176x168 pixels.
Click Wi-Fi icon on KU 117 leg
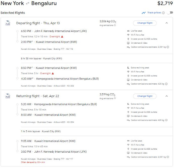[x=128, y=145]
